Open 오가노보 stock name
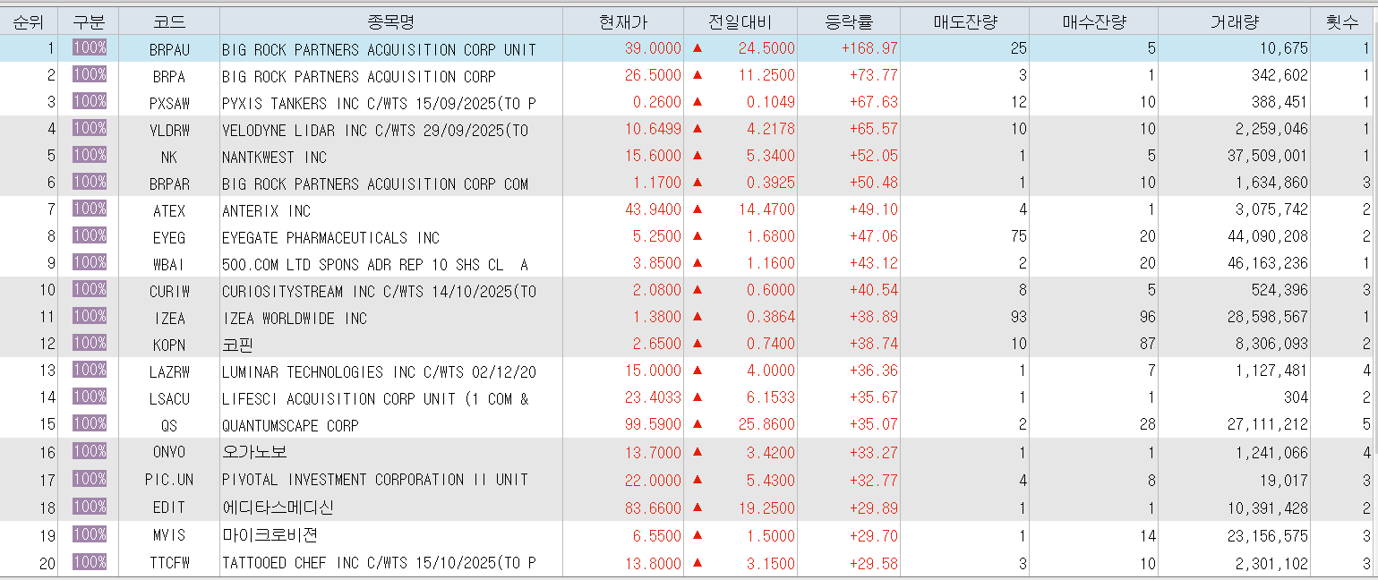Viewport: 1378px width, 580px height. coord(254,453)
